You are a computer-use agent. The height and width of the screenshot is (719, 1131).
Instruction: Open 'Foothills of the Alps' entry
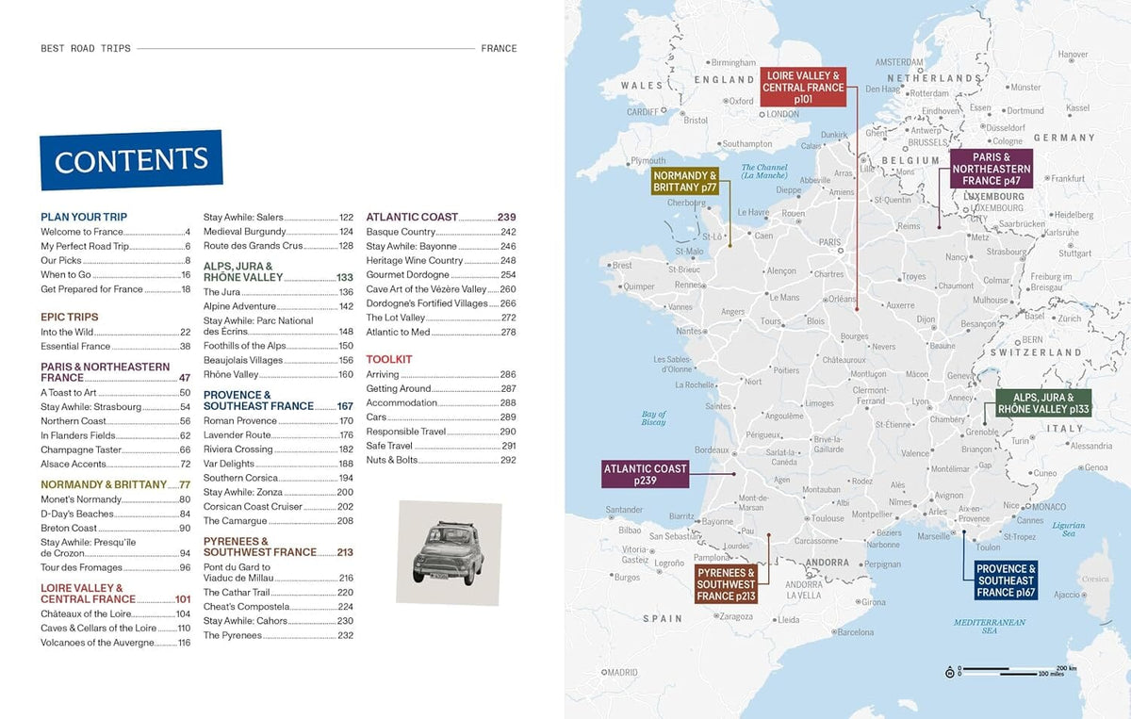tap(279, 346)
